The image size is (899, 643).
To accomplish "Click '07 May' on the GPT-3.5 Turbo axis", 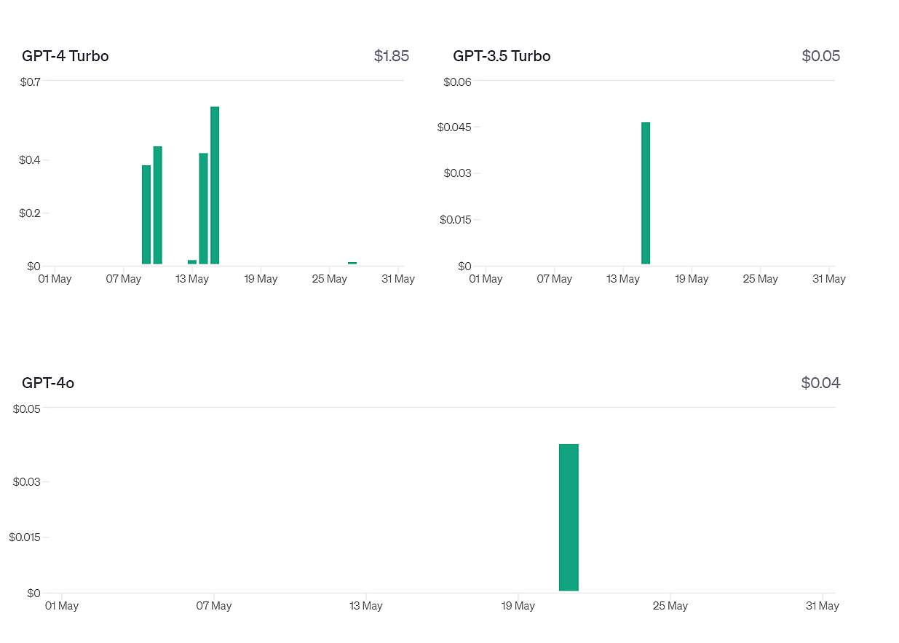I will [554, 279].
